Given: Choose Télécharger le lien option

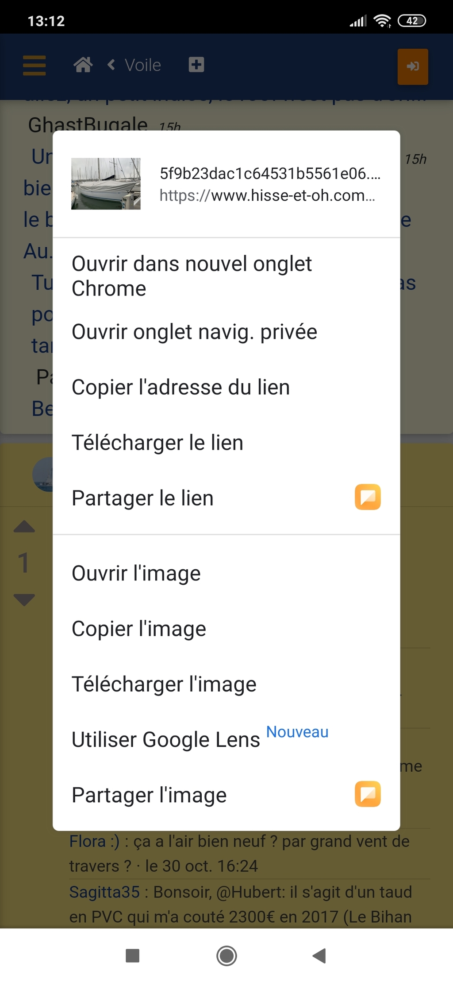Looking at the screenshot, I should pyautogui.click(x=226, y=443).
